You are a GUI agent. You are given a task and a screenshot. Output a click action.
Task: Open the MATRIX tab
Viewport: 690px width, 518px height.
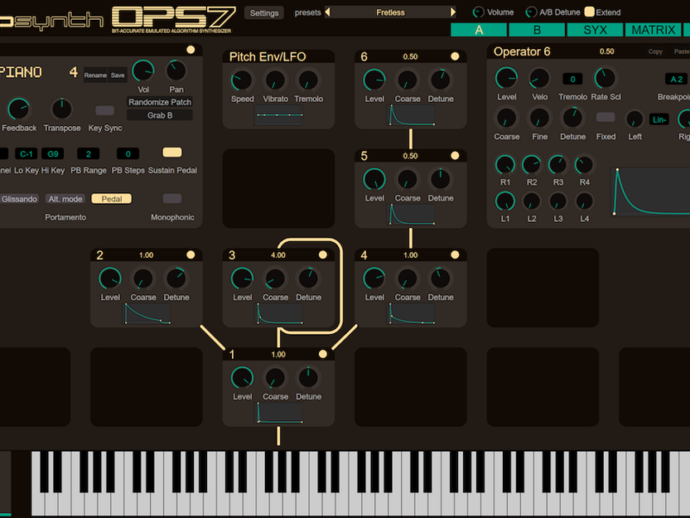[653, 30]
